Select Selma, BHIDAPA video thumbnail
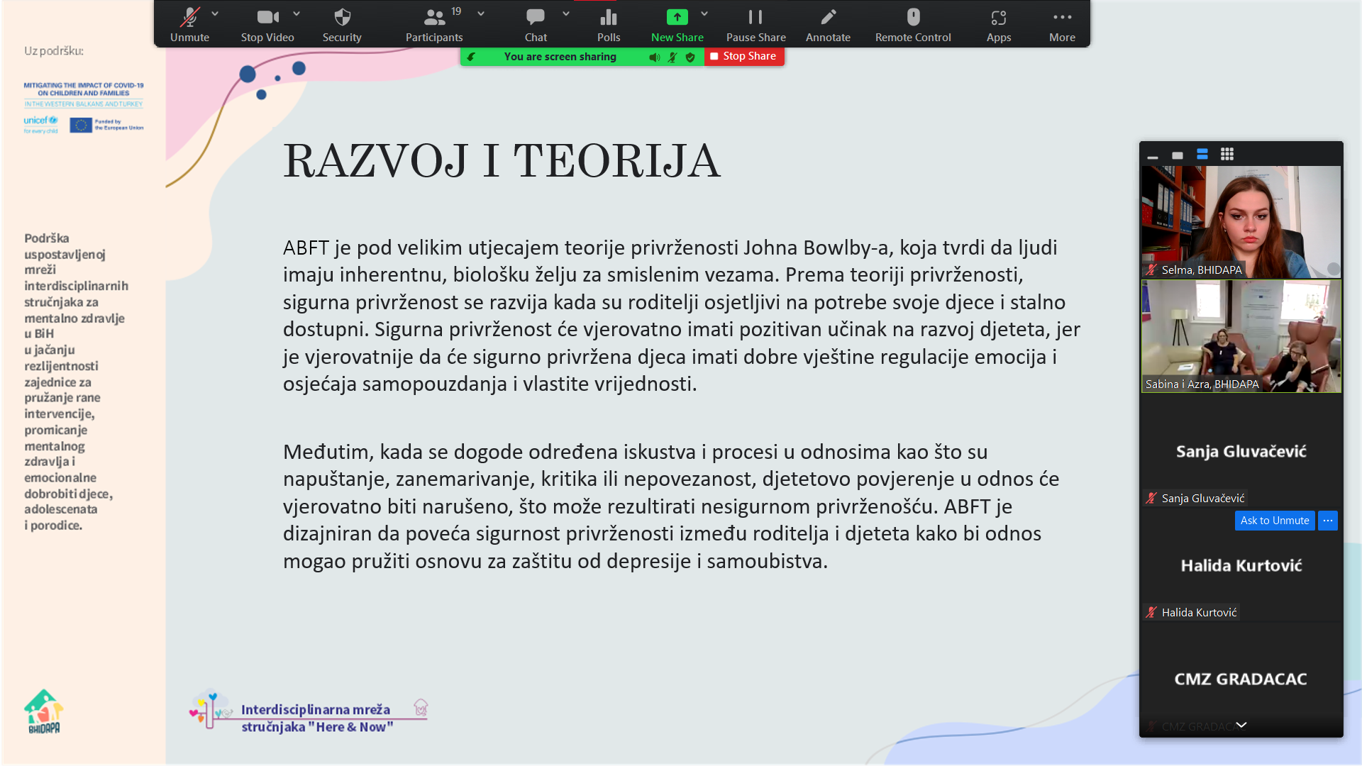This screenshot has height=766, width=1362. [x=1241, y=221]
